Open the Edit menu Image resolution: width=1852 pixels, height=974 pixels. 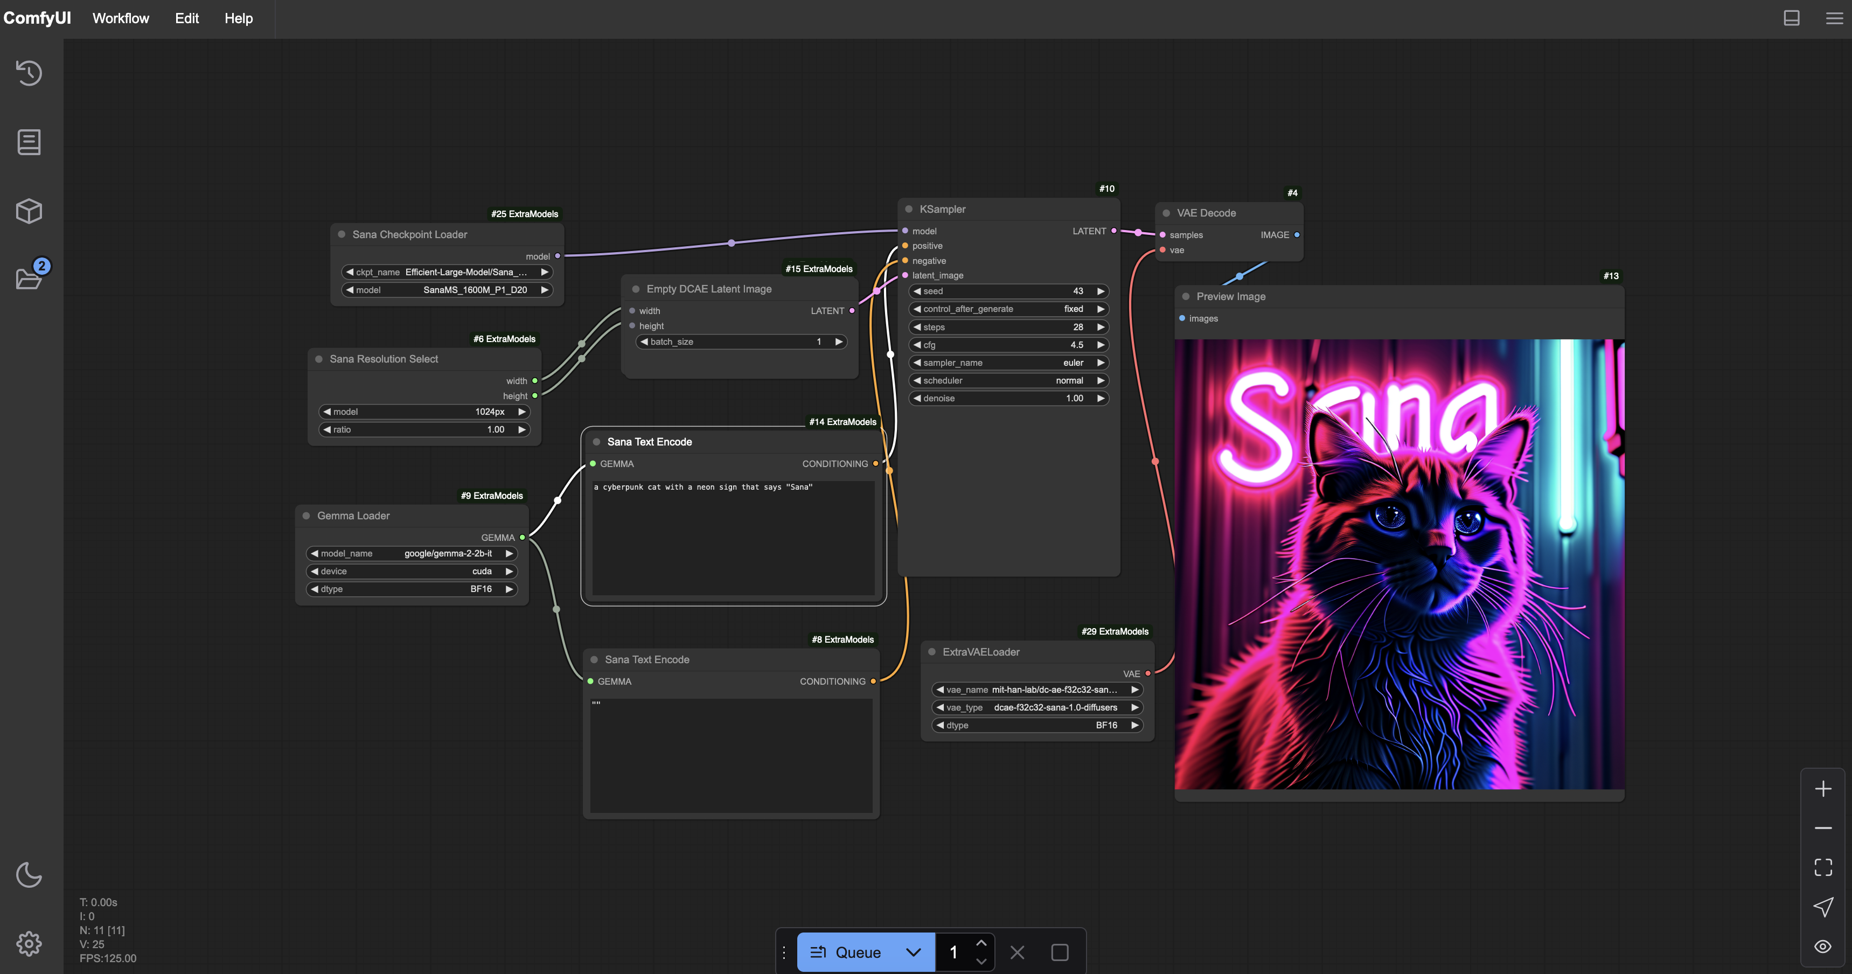(x=187, y=18)
